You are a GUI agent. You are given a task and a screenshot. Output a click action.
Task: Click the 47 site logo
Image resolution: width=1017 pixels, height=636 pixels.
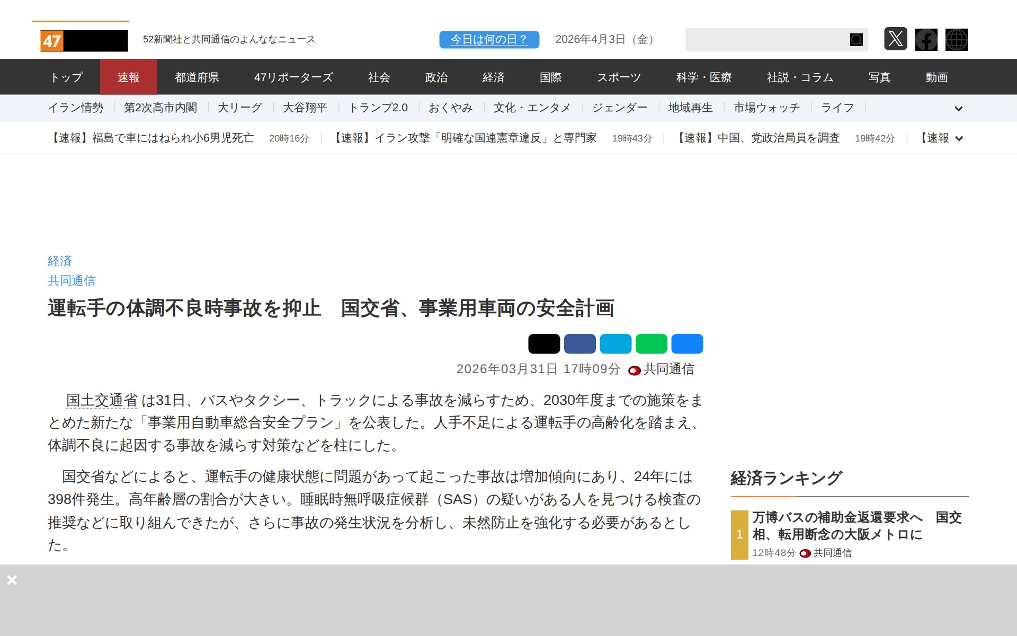(x=84, y=41)
